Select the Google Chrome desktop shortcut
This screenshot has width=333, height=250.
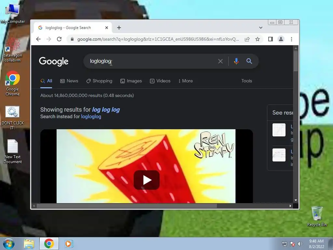coord(13,83)
